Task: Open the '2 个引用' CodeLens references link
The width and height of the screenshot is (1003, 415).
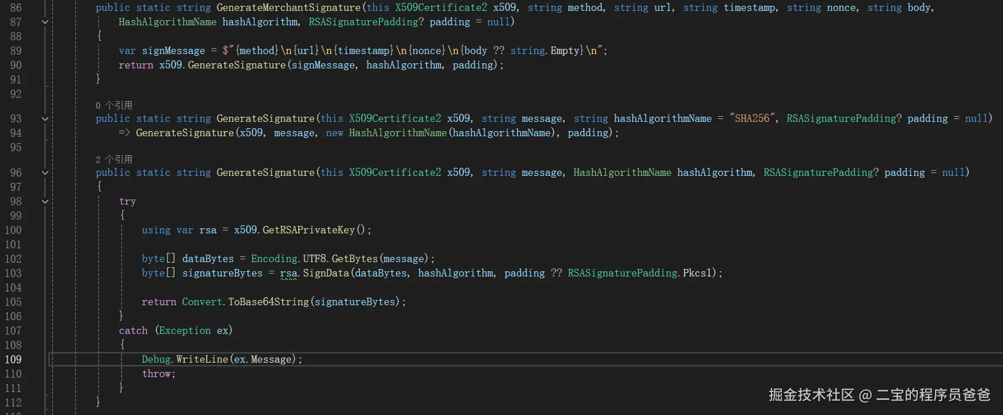Action: pyautogui.click(x=114, y=159)
